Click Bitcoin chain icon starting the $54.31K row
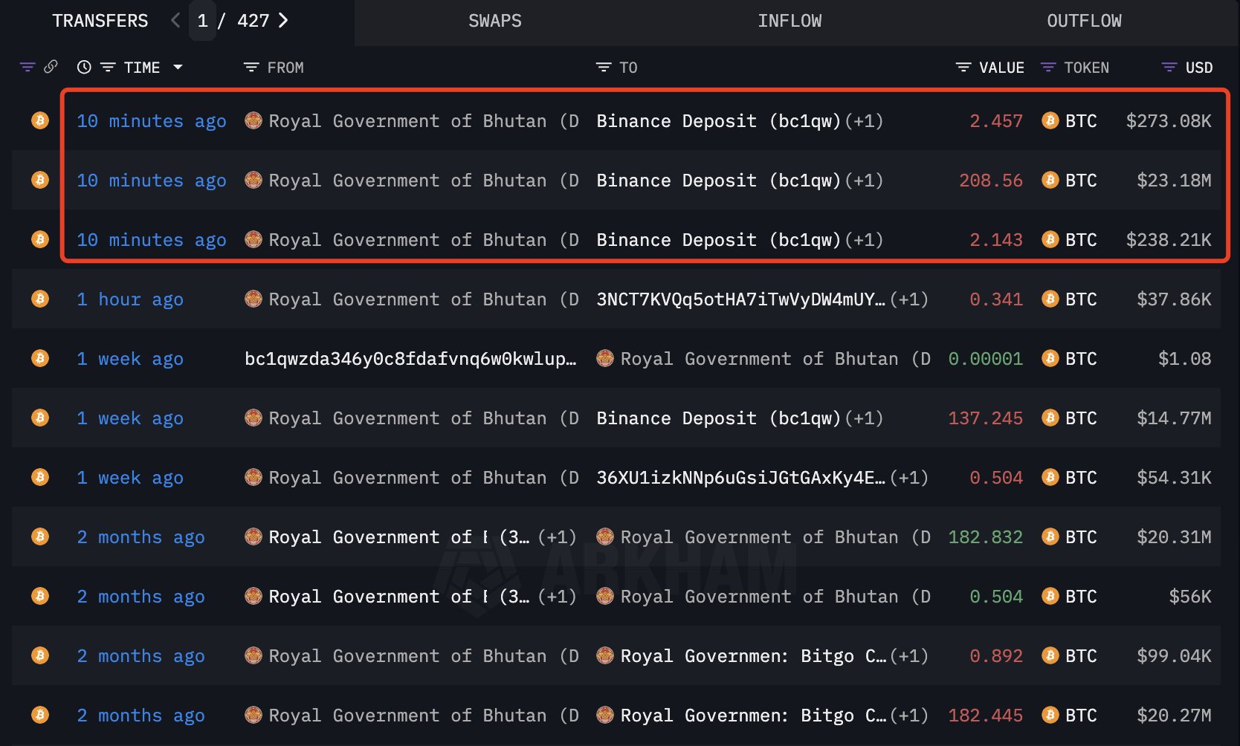 [x=40, y=477]
